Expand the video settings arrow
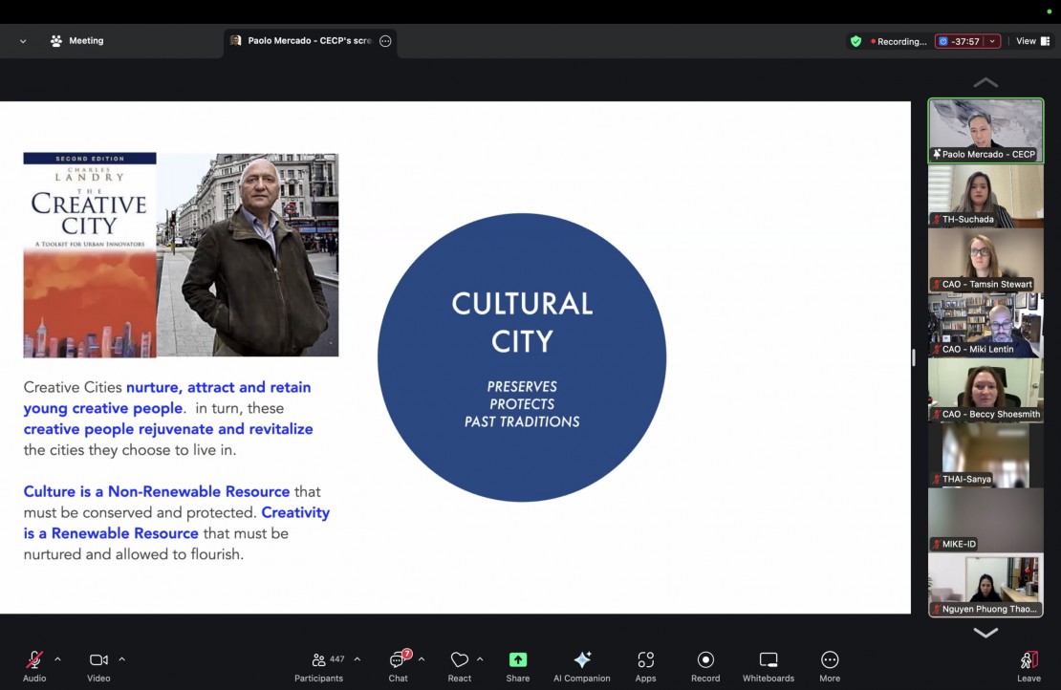The image size is (1061, 690). [121, 659]
